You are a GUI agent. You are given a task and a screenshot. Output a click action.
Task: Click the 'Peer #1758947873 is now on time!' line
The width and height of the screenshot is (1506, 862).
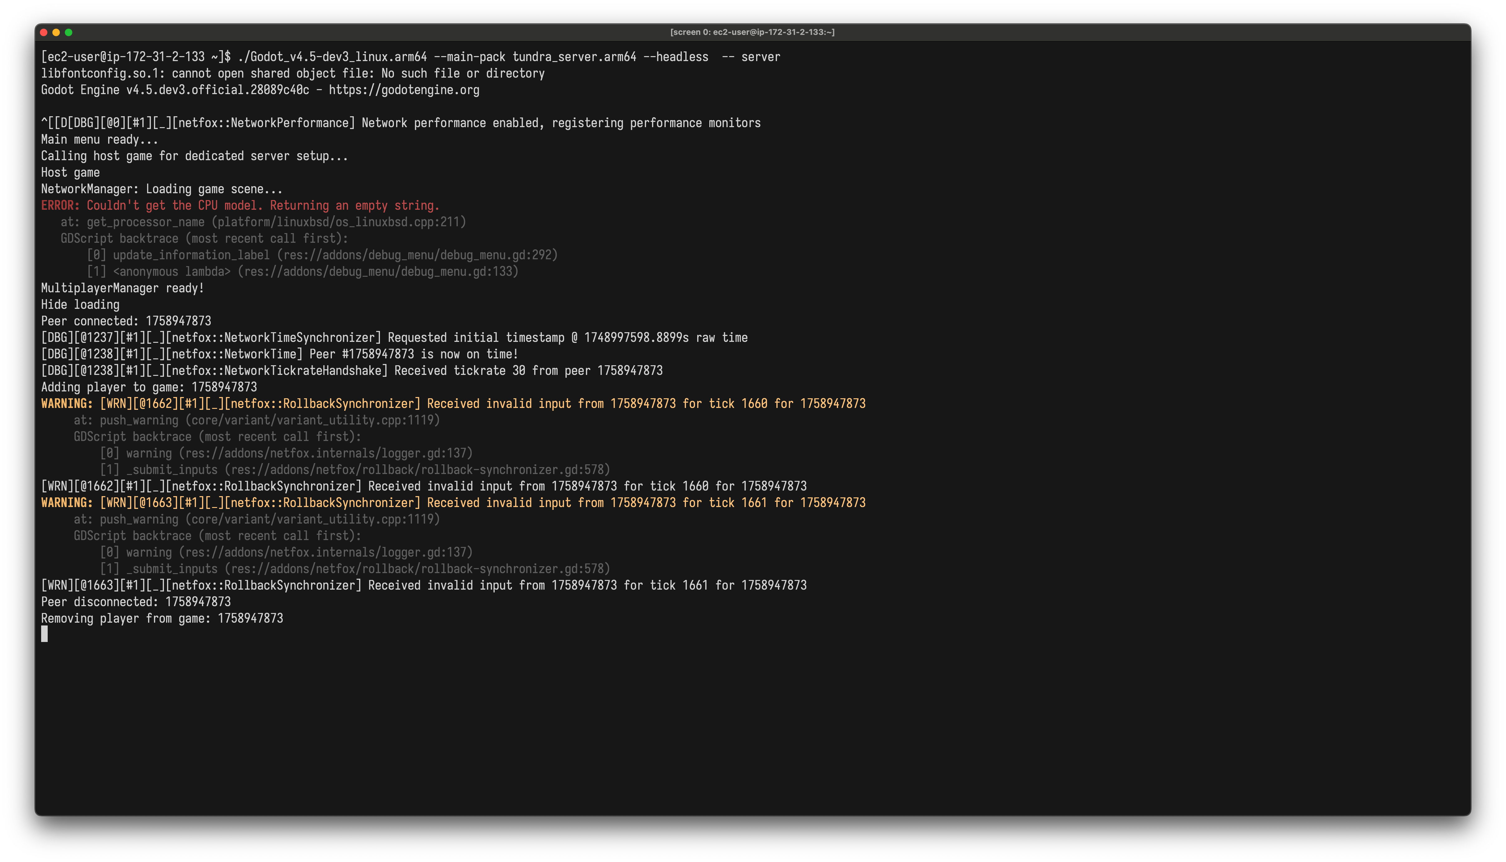pyautogui.click(x=280, y=354)
